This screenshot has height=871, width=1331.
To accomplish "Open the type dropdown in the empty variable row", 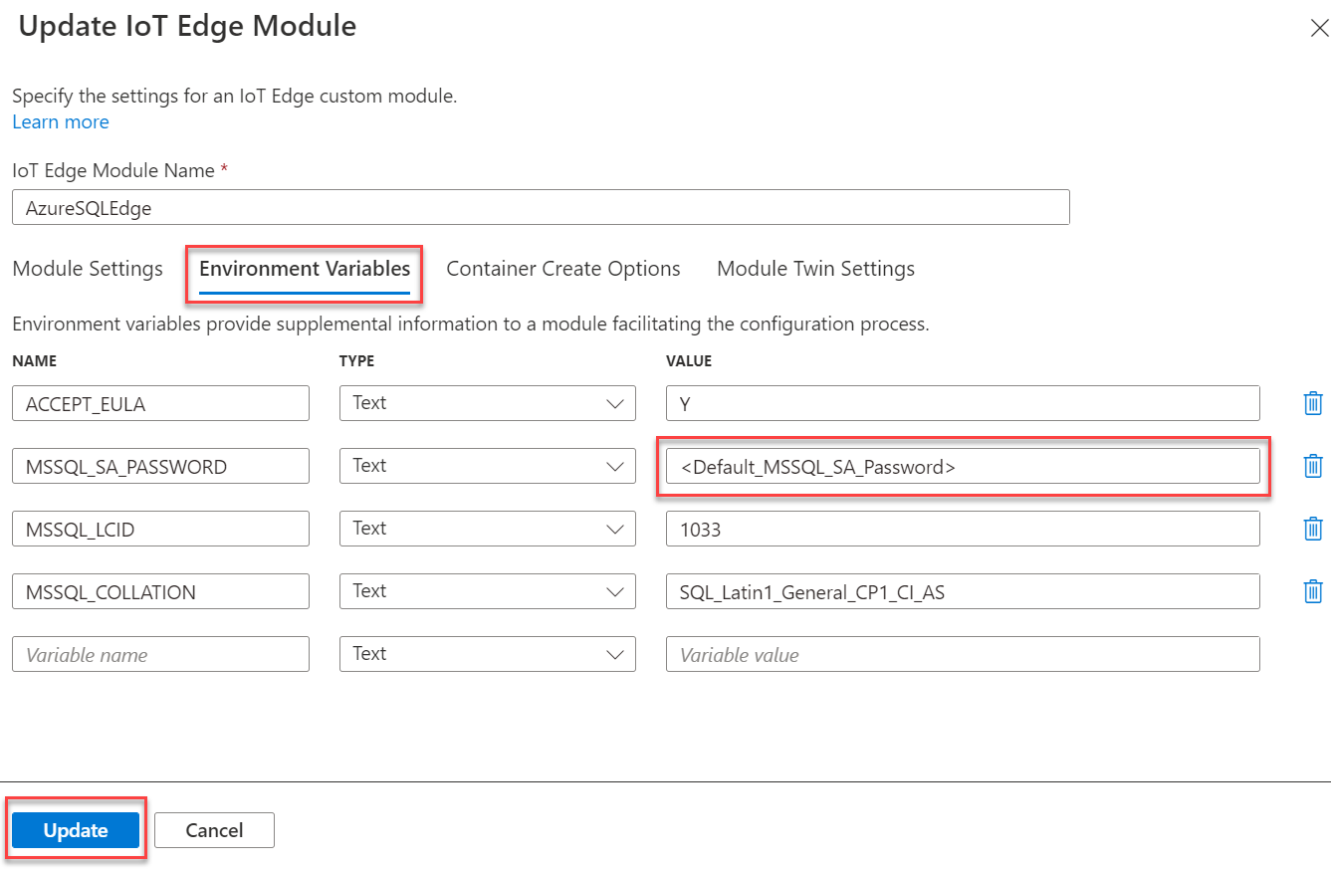I will pos(487,654).
